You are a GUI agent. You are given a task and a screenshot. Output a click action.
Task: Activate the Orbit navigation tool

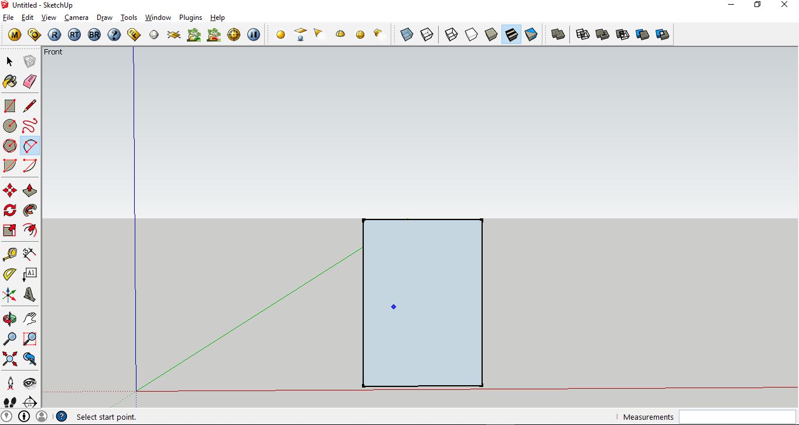point(9,318)
